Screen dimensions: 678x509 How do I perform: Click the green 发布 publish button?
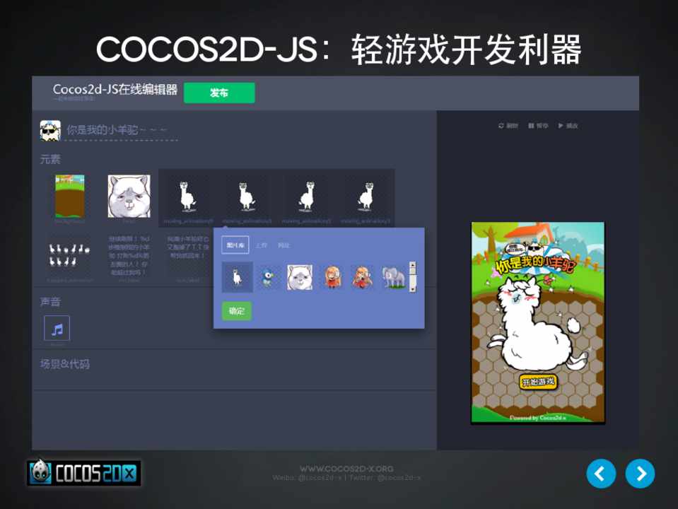218,93
